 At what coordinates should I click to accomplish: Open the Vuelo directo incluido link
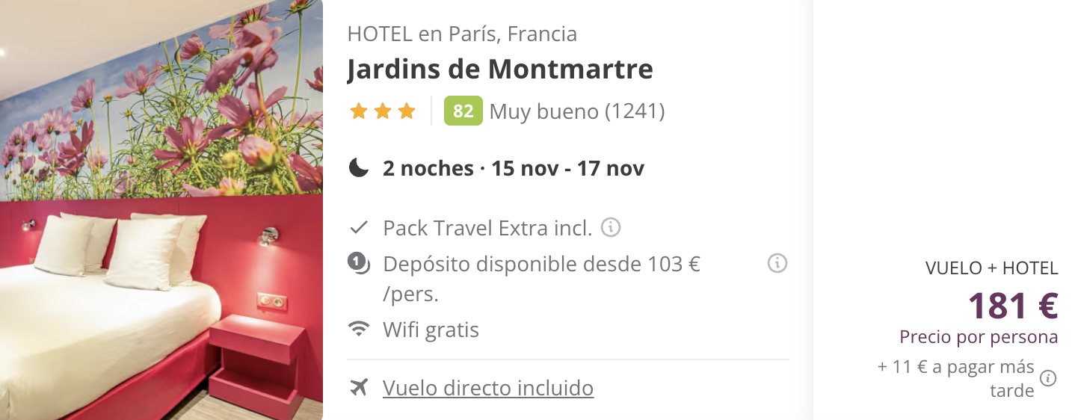click(x=488, y=389)
